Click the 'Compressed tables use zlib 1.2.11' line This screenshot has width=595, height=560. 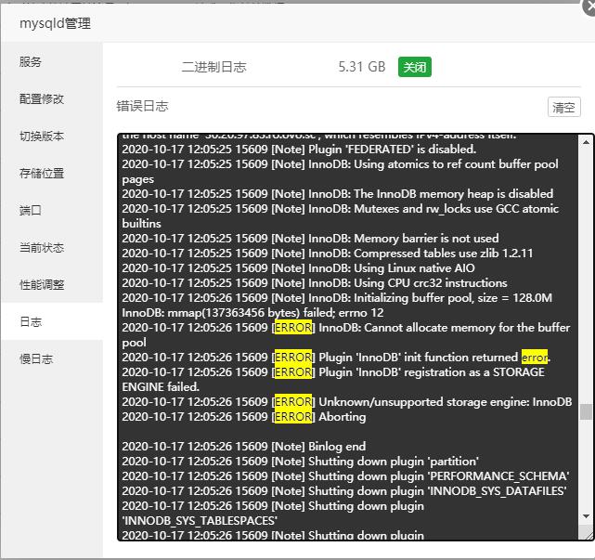point(328,254)
